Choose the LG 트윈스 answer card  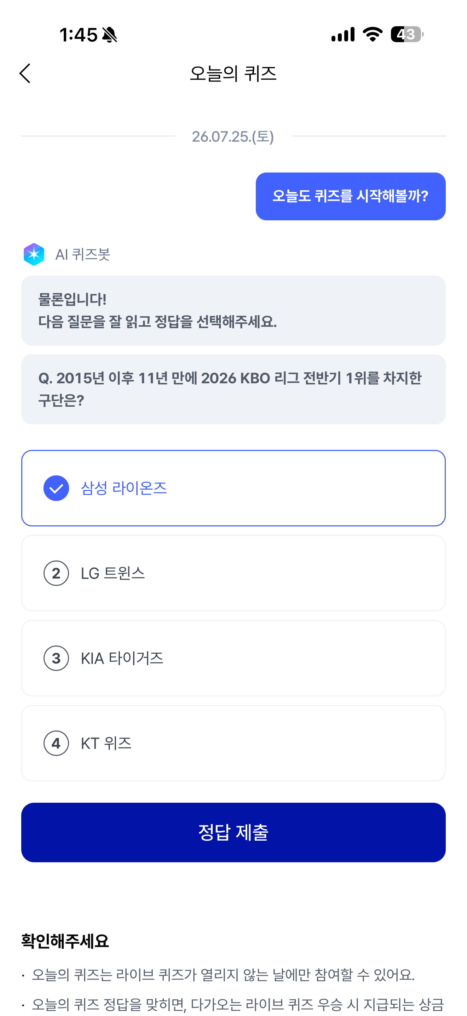233,574
